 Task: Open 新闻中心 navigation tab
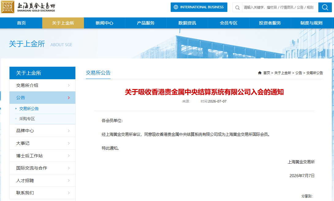pos(104,23)
